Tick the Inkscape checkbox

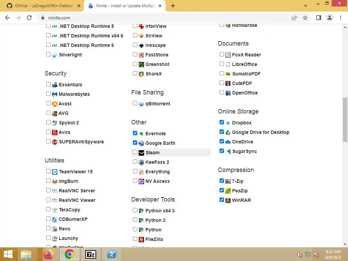pyautogui.click(x=135, y=45)
